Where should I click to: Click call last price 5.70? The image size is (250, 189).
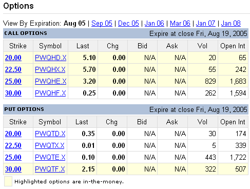(89, 69)
